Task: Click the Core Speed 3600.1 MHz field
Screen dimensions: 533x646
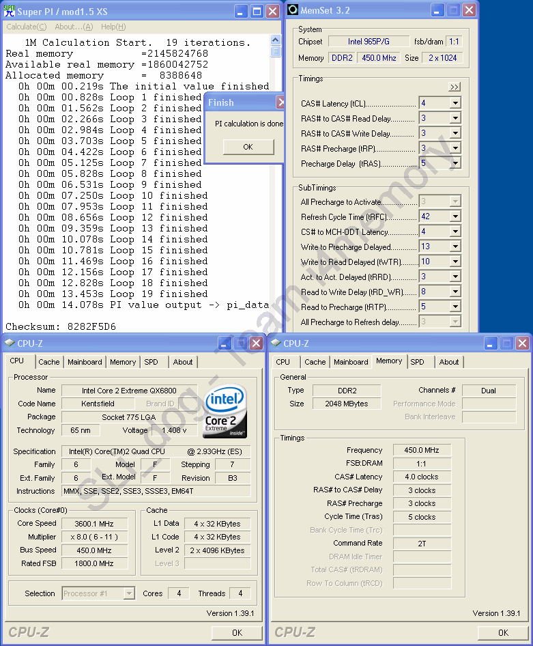Action: click(x=94, y=524)
